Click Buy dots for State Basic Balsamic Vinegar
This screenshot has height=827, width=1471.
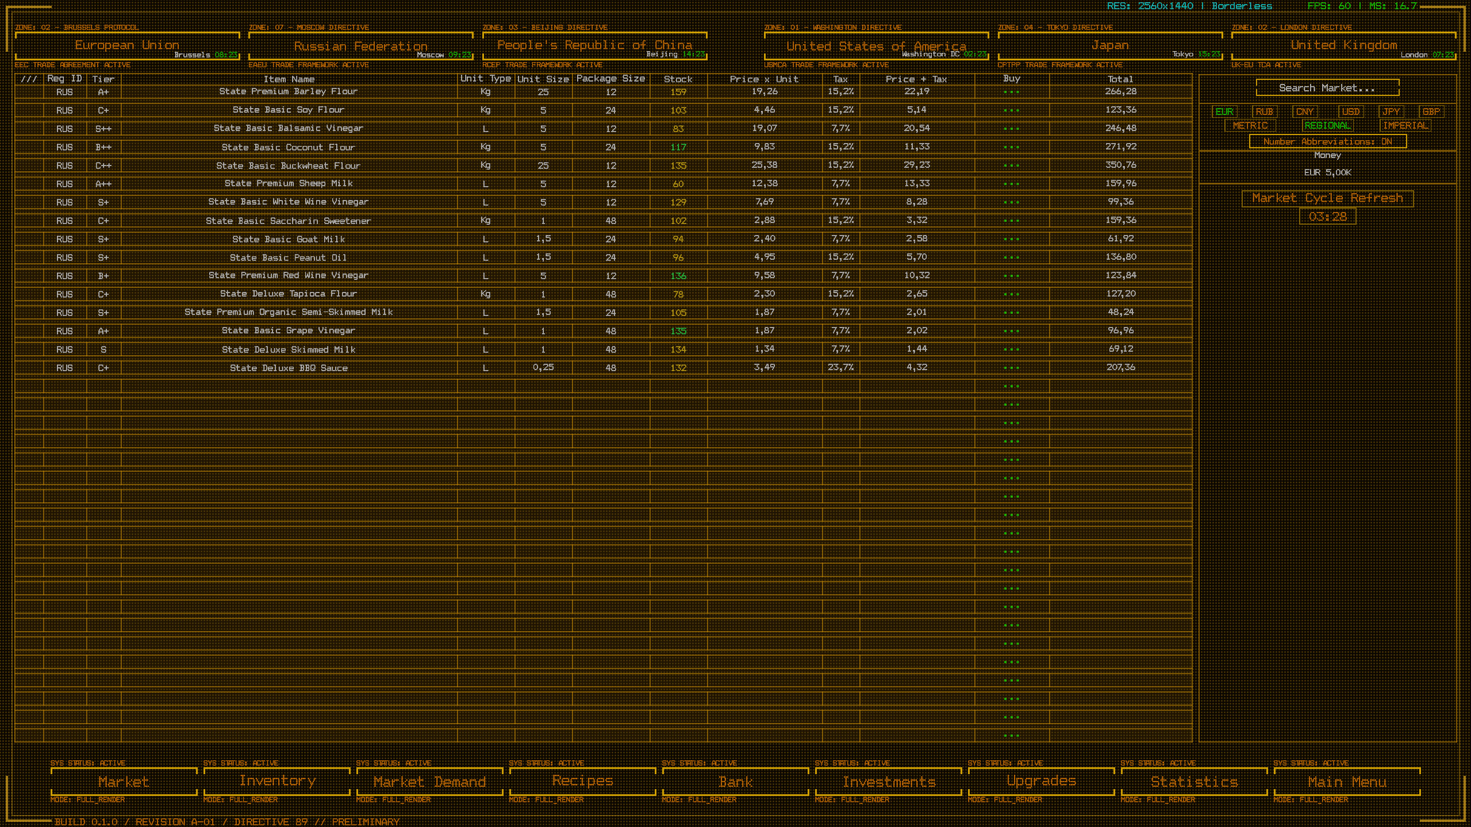tap(1011, 129)
